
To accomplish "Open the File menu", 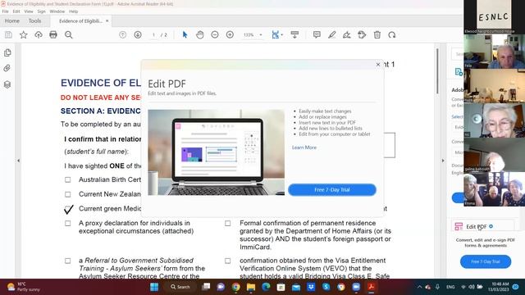I will (6, 11).
